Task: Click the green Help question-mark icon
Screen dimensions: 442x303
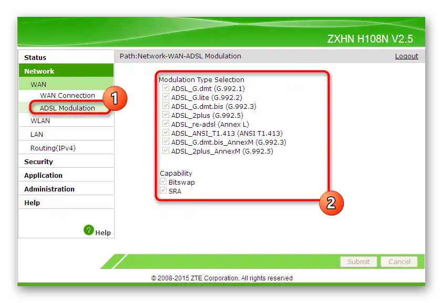Action: coord(88,230)
